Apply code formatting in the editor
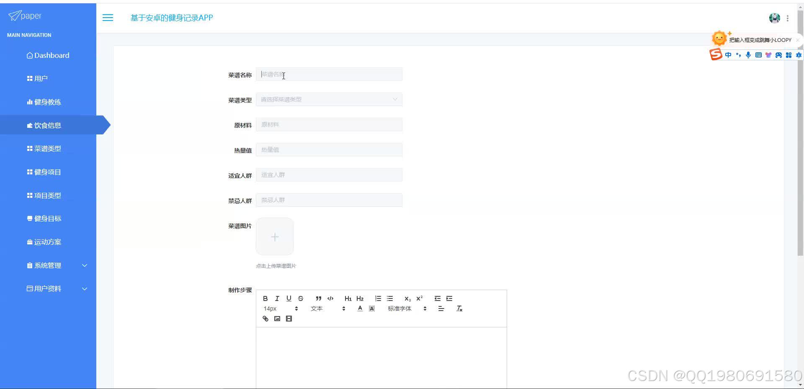This screenshot has width=804, height=389. pos(330,298)
